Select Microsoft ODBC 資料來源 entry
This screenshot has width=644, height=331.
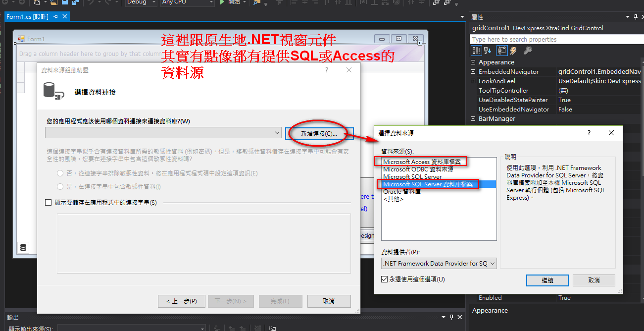(x=439, y=169)
